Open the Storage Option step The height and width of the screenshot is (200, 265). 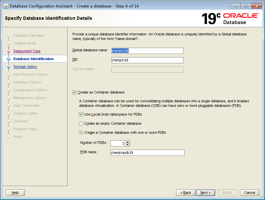tap(25, 67)
